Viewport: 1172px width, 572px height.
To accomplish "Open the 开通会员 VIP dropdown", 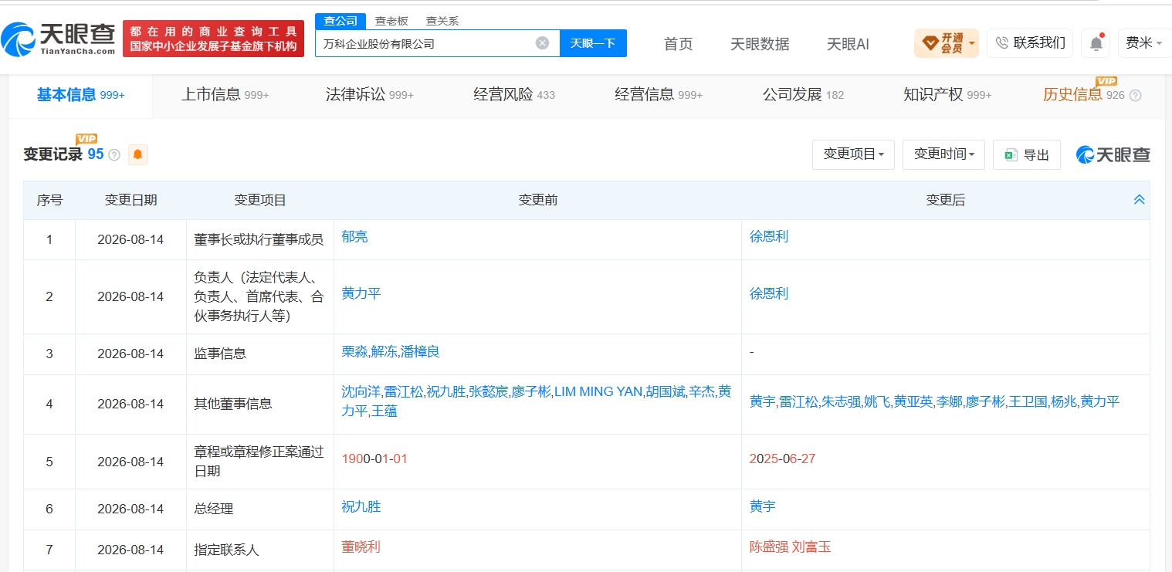I will (x=946, y=43).
